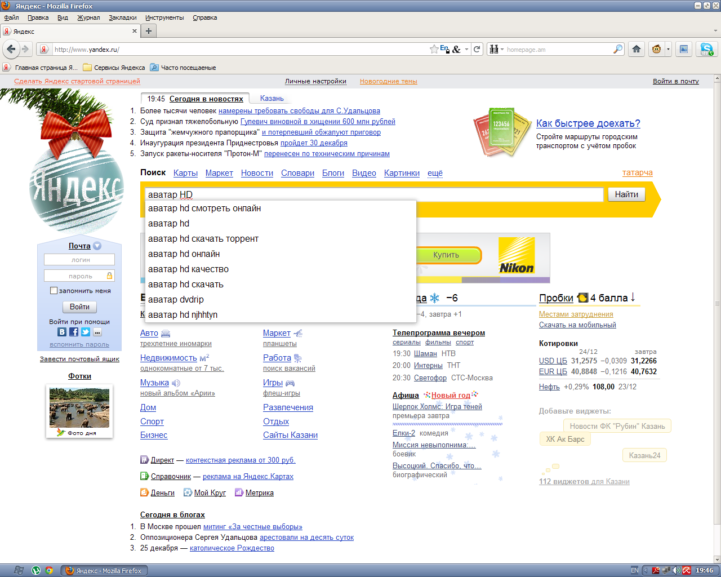Image resolution: width=721 pixels, height=577 pixels.
Task: Open the Журнал menu
Action: [88, 17]
